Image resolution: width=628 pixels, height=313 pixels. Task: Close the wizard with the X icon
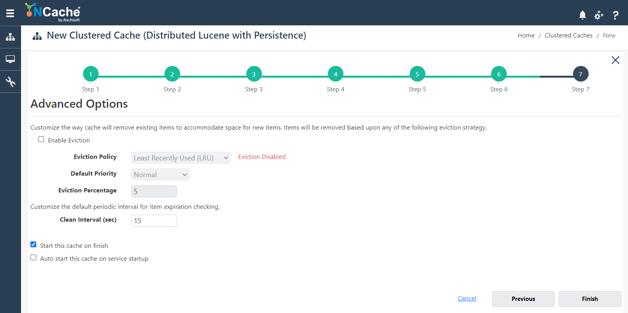pos(616,60)
